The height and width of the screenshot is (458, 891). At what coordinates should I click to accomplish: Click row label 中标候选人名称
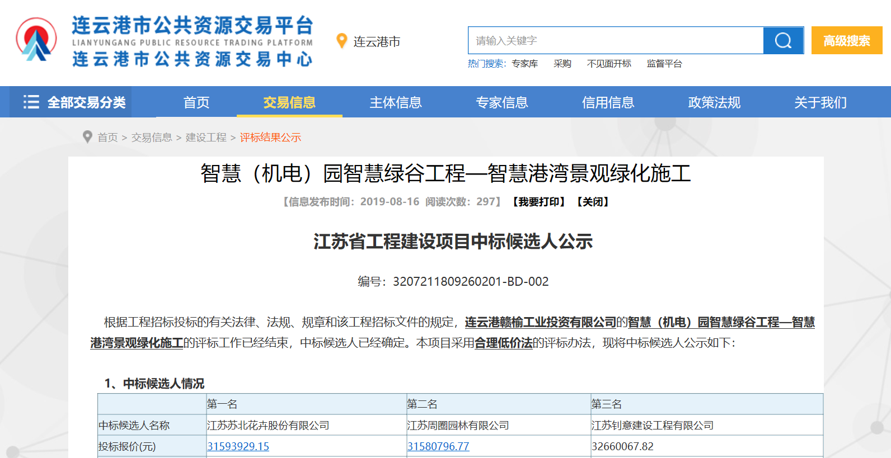[134, 426]
